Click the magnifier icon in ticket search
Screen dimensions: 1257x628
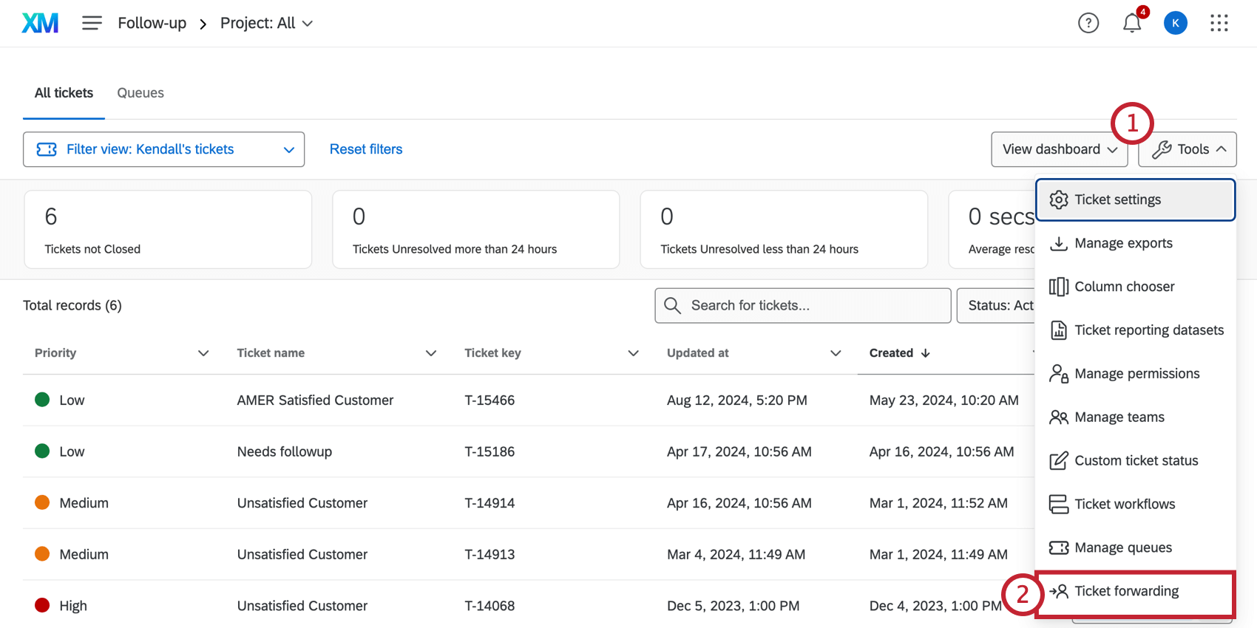pos(672,306)
